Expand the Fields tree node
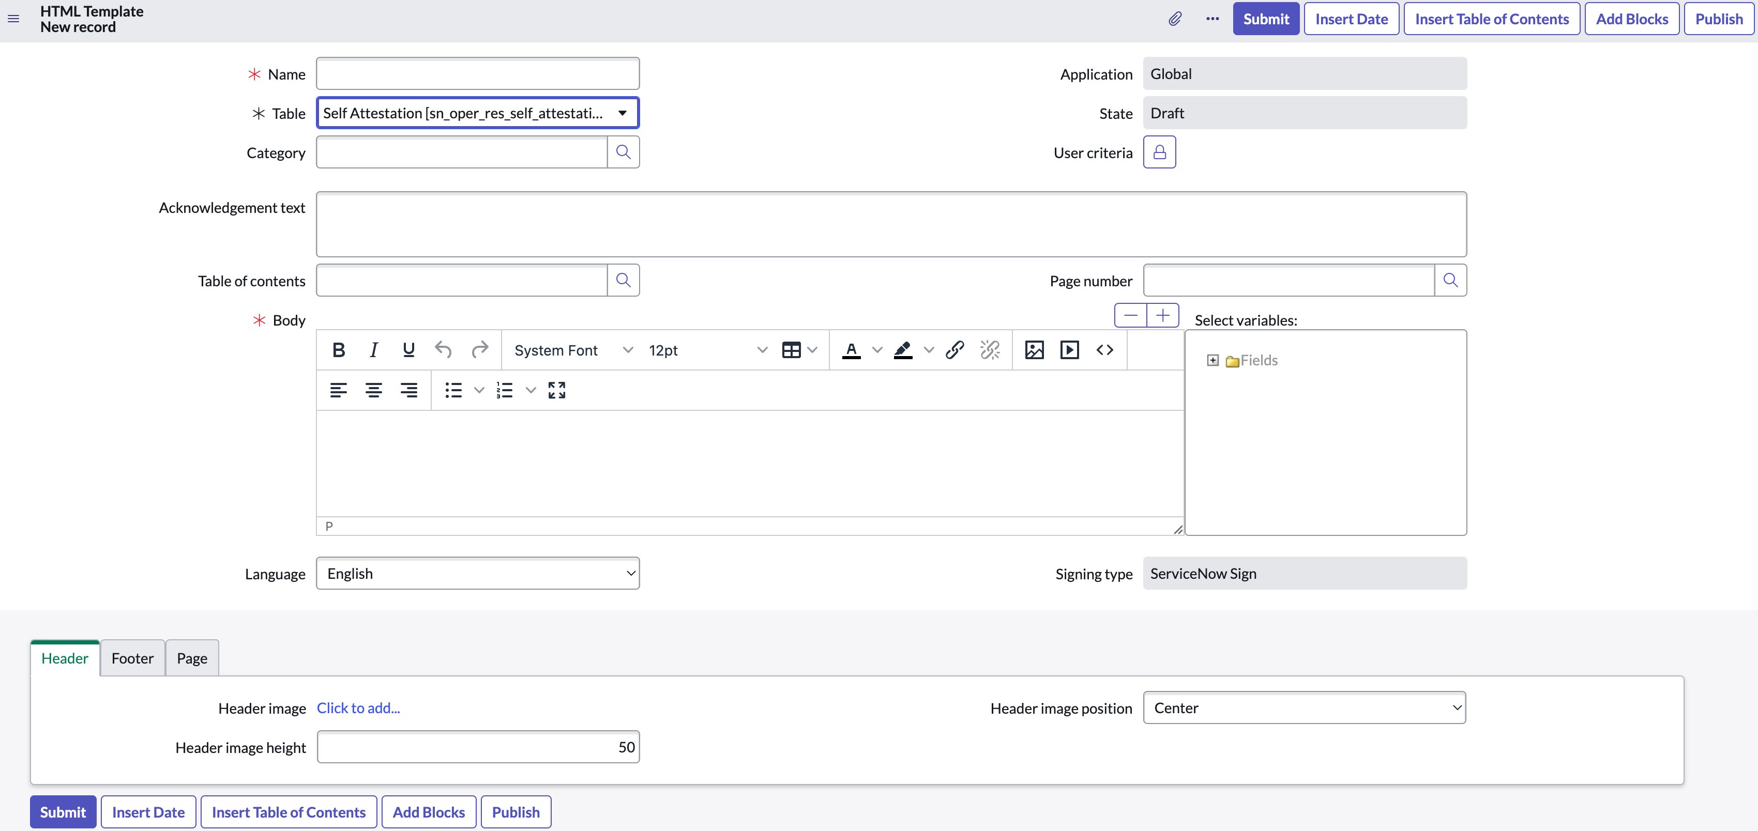 (1212, 360)
